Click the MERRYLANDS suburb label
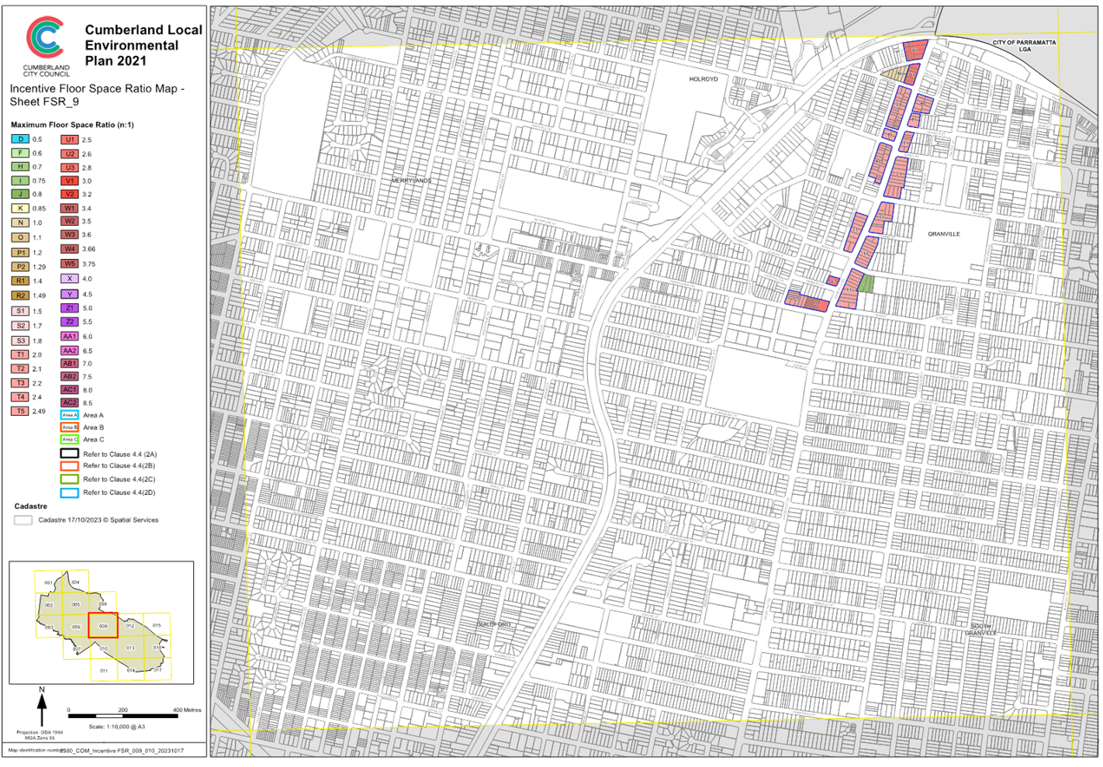 [x=411, y=181]
